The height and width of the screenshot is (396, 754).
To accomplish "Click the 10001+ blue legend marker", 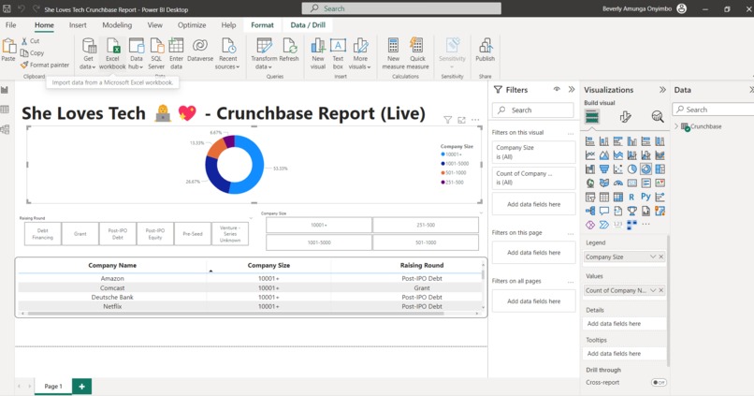I will (x=442, y=154).
